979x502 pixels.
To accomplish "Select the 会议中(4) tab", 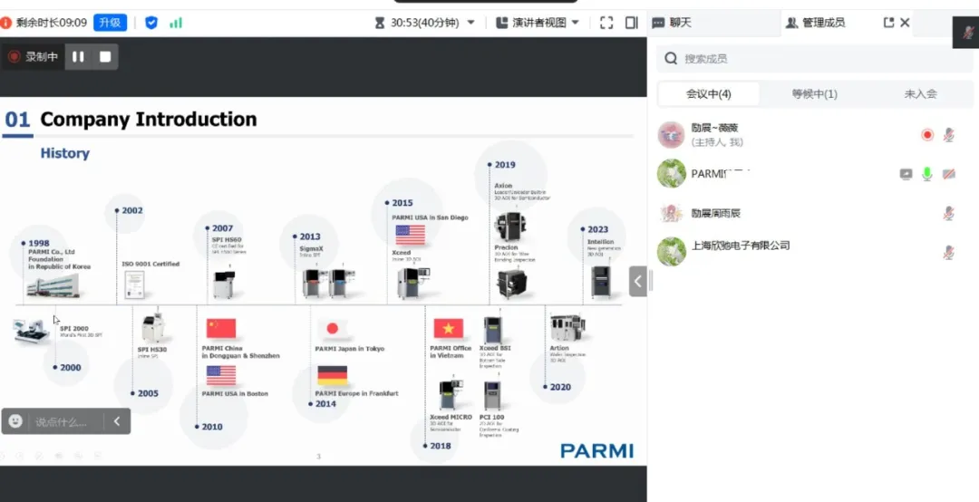I will 709,94.
